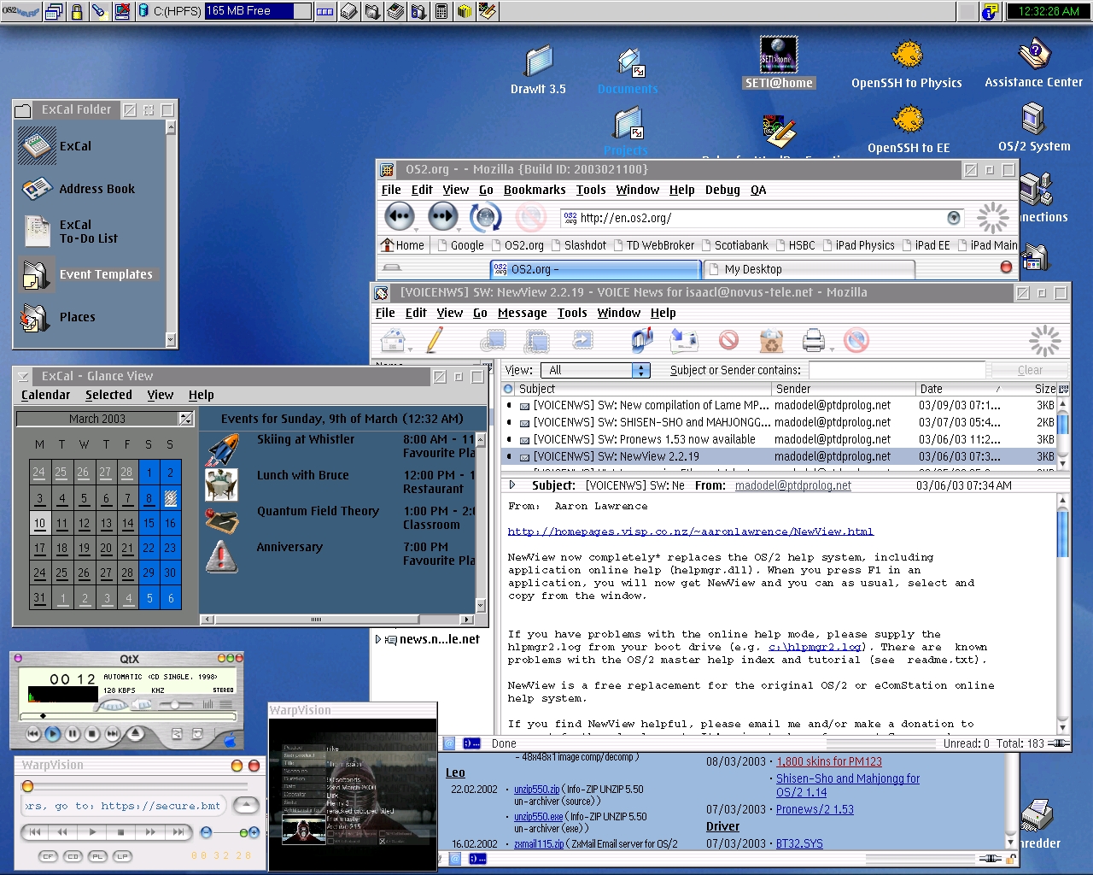This screenshot has height=875, width=1093.
Task: Toggle repeat mode in QtX player
Action: (x=197, y=733)
